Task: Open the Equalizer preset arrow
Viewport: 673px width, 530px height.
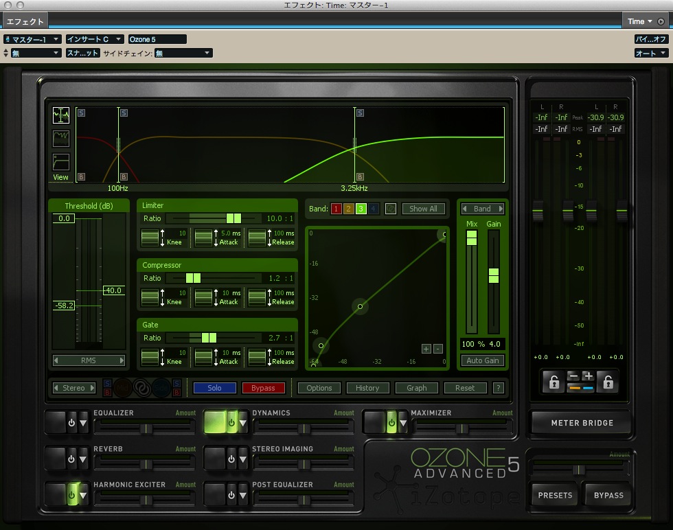Action: coord(83,423)
